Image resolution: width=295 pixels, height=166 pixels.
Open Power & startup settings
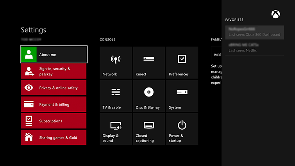(182, 129)
